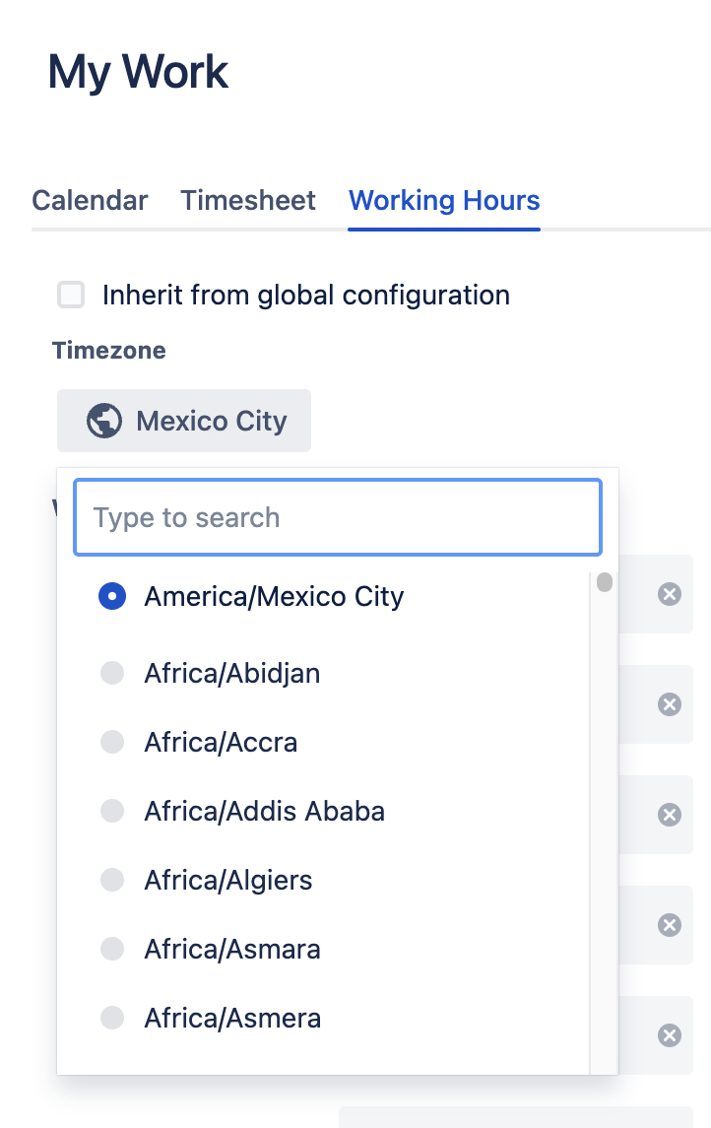Delete the third row using x icon

point(670,815)
